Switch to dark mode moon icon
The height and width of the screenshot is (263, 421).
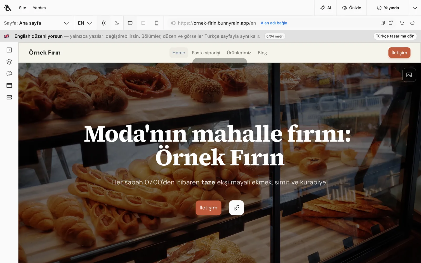[117, 23]
